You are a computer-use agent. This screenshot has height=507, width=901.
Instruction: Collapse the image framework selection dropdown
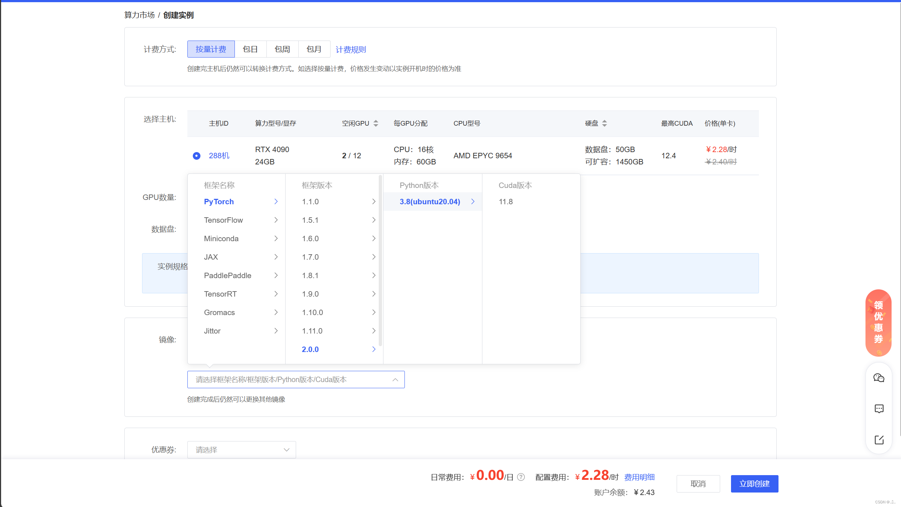[x=395, y=380]
